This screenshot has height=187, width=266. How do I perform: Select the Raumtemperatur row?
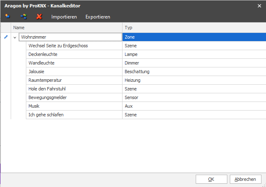click(146, 80)
